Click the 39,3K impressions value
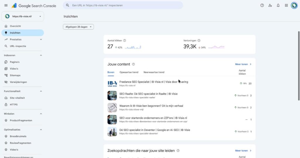300x158 pixels. coord(190,47)
